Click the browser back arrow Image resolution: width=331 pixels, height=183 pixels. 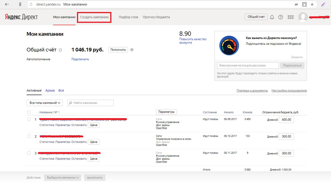pyautogui.click(x=7, y=4)
